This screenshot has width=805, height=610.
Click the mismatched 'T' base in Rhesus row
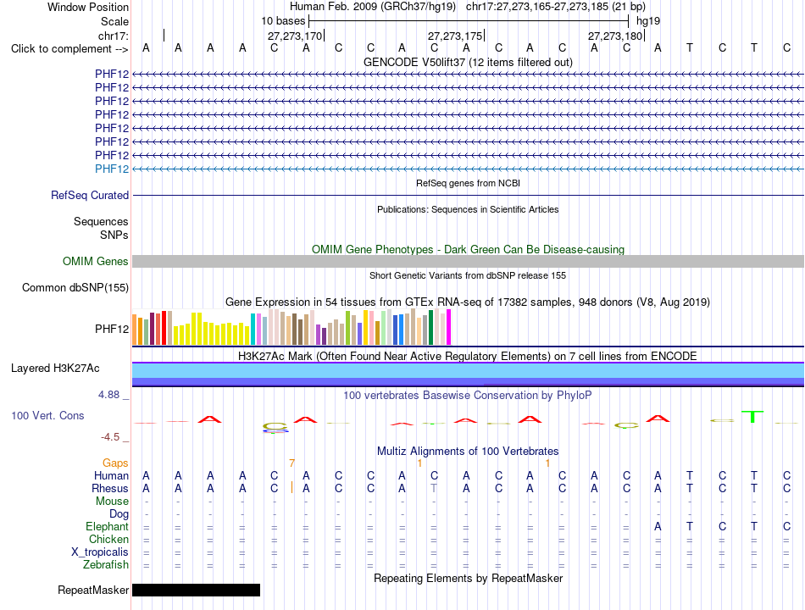[x=435, y=488]
